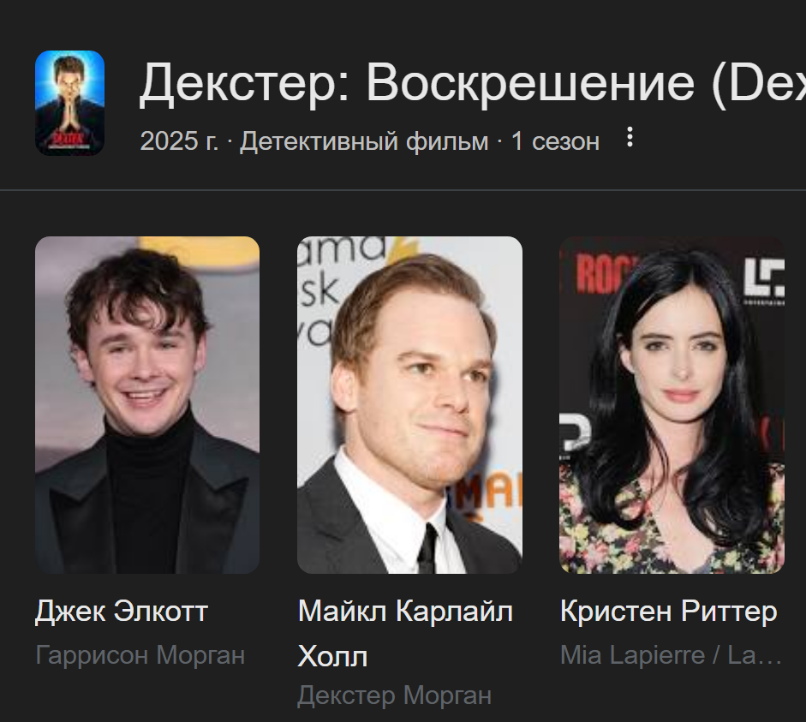Open the photo above Кристен Риттер
Viewport: 806px width, 722px height.
click(672, 405)
